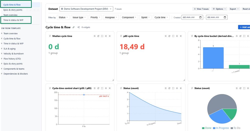The width and height of the screenshot is (250, 131).
Task: Open settings gear on line-chart Status (count) widget
Action: pyautogui.click(x=177, y=88)
